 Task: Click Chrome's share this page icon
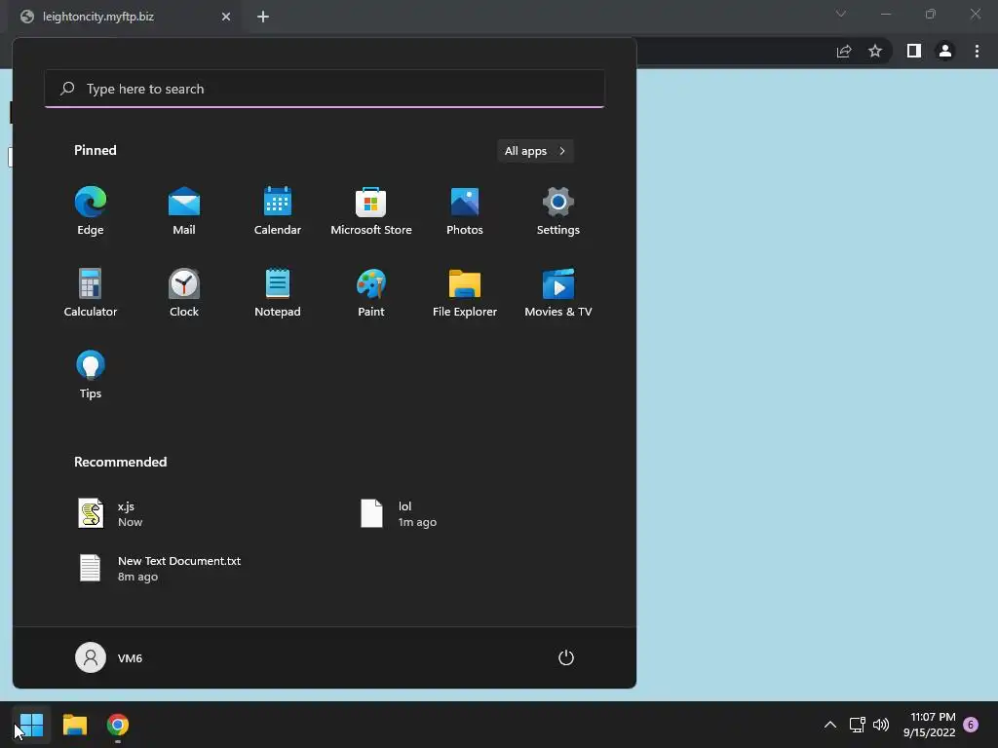(x=844, y=51)
